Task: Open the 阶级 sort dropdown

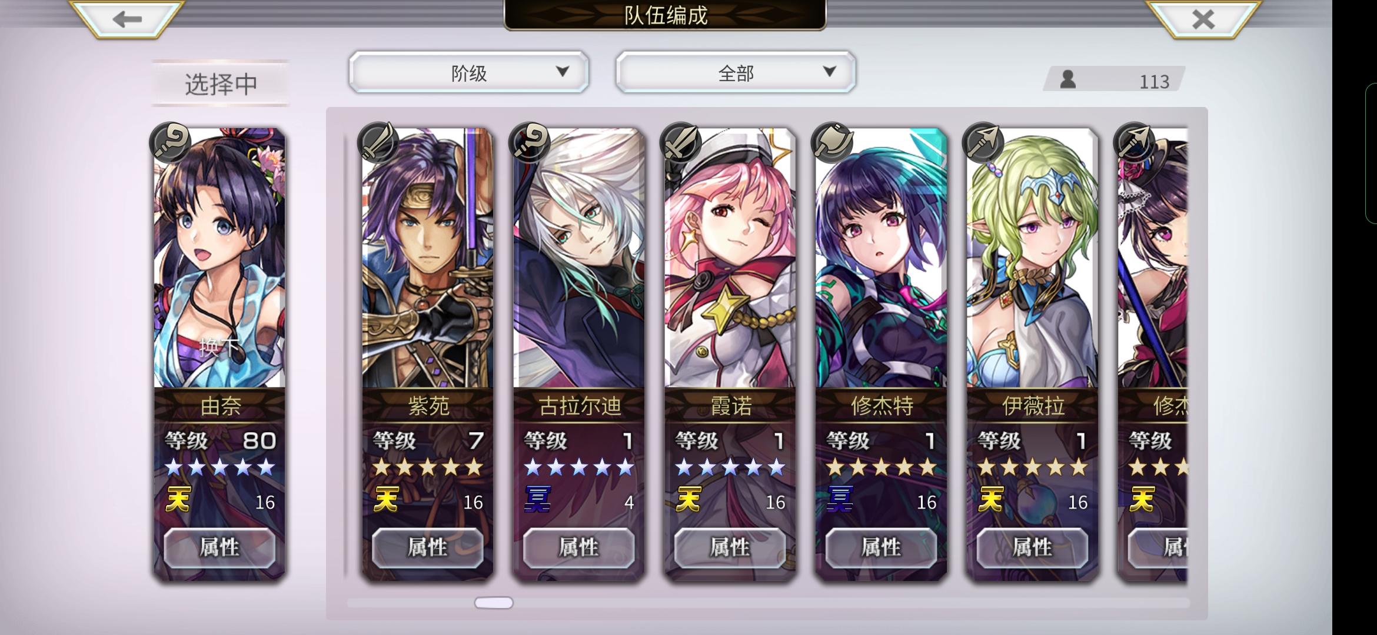Action: tap(469, 72)
